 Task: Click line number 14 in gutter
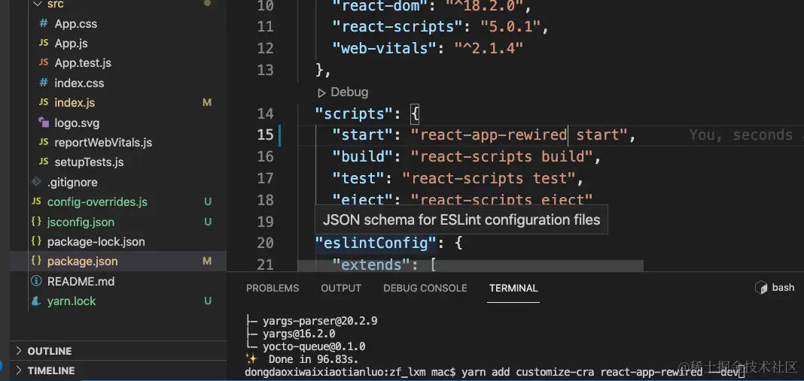pyautogui.click(x=265, y=113)
